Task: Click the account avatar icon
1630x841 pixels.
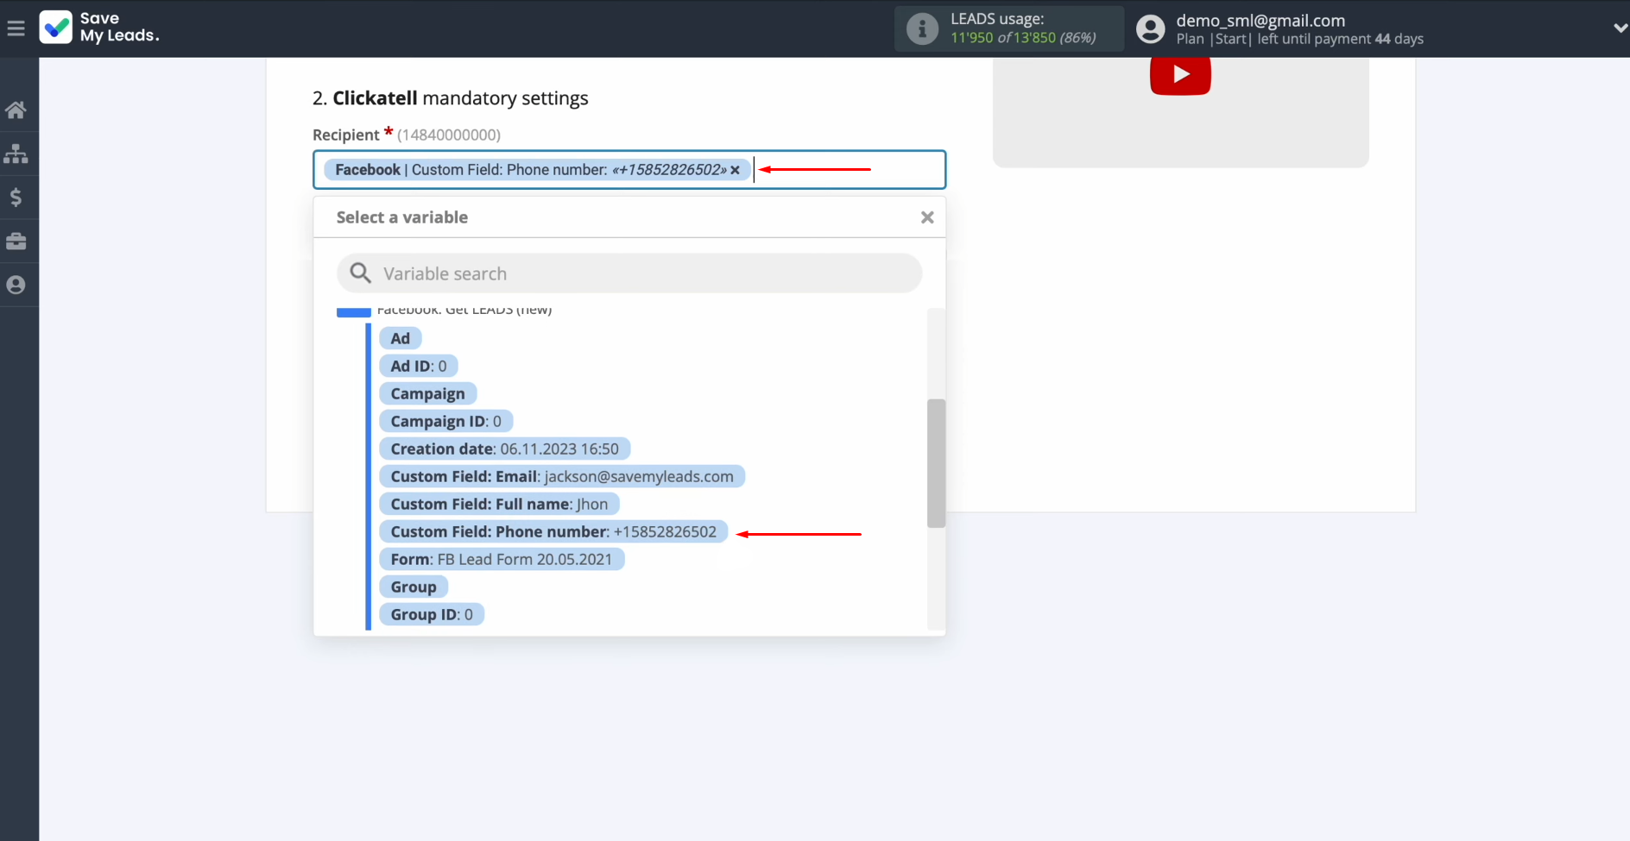Action: 1150,28
